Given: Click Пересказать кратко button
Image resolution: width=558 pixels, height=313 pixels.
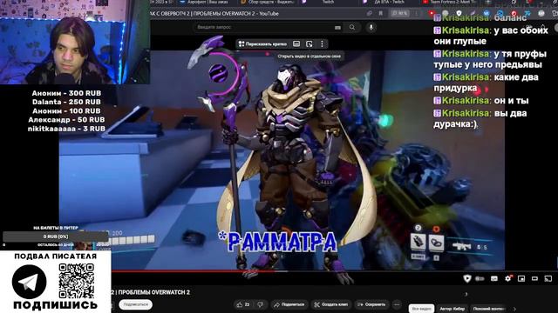Looking at the screenshot, I should pyautogui.click(x=262, y=44).
